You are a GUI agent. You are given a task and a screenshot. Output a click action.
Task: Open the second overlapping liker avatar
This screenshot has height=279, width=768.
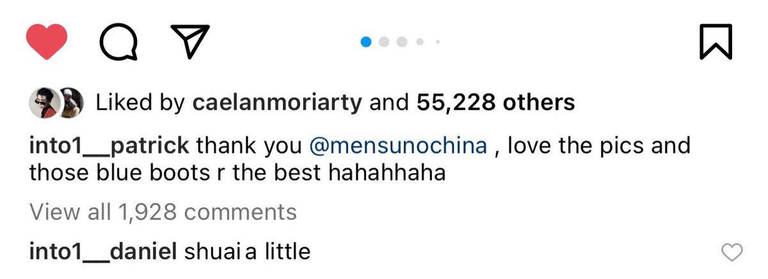(x=72, y=102)
